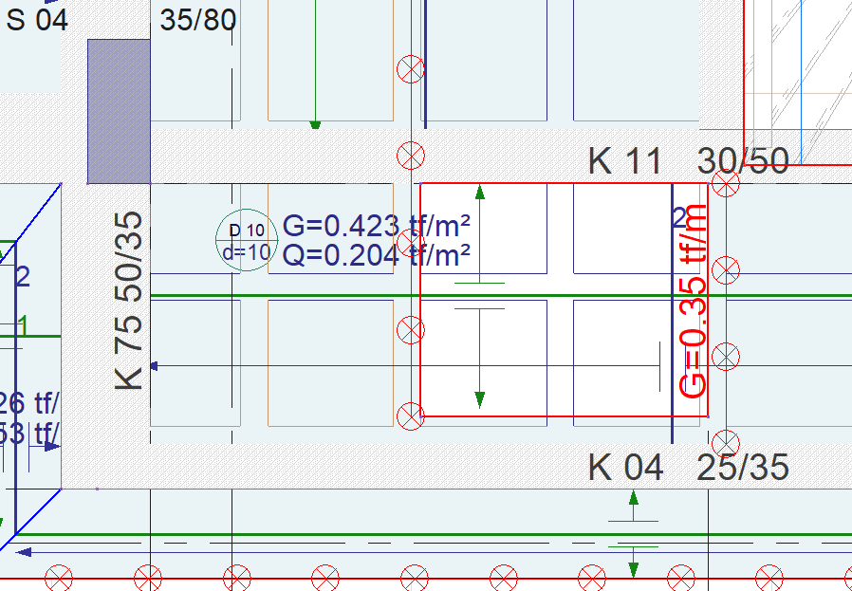Click the gray crossed circle node marker

(725, 357)
